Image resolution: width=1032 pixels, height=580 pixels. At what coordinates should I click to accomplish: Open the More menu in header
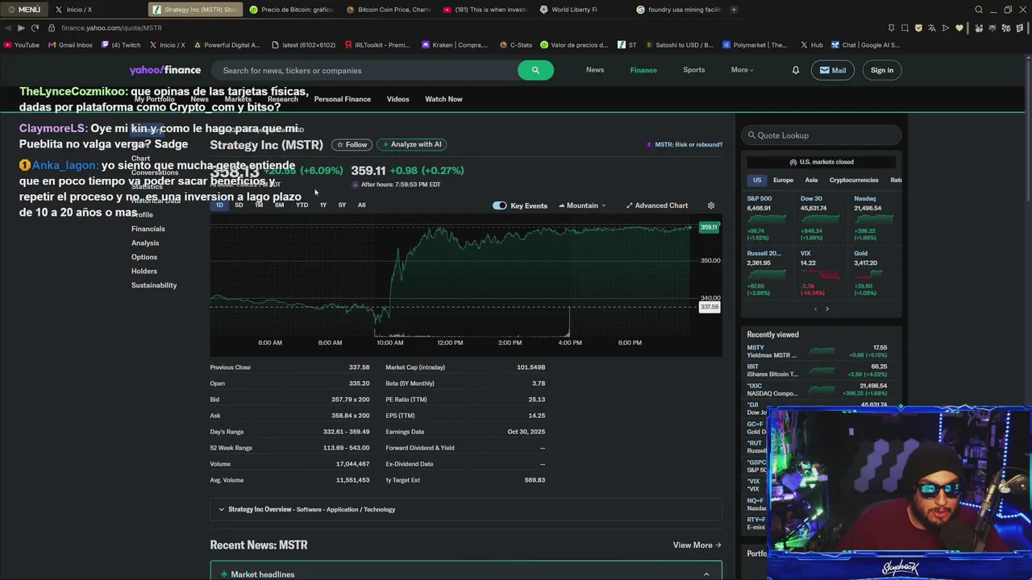742,70
